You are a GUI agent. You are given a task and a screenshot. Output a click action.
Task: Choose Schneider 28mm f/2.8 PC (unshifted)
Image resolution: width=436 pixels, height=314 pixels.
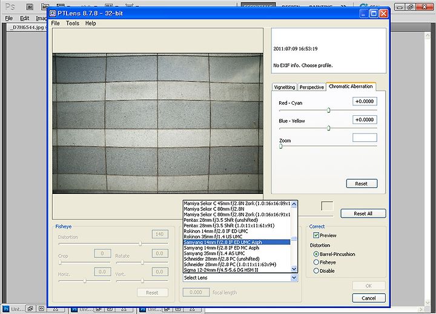237,259
